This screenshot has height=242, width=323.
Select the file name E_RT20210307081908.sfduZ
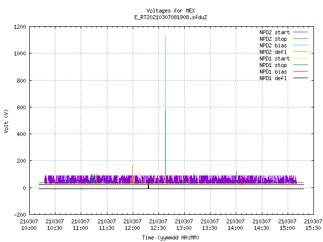(171, 17)
